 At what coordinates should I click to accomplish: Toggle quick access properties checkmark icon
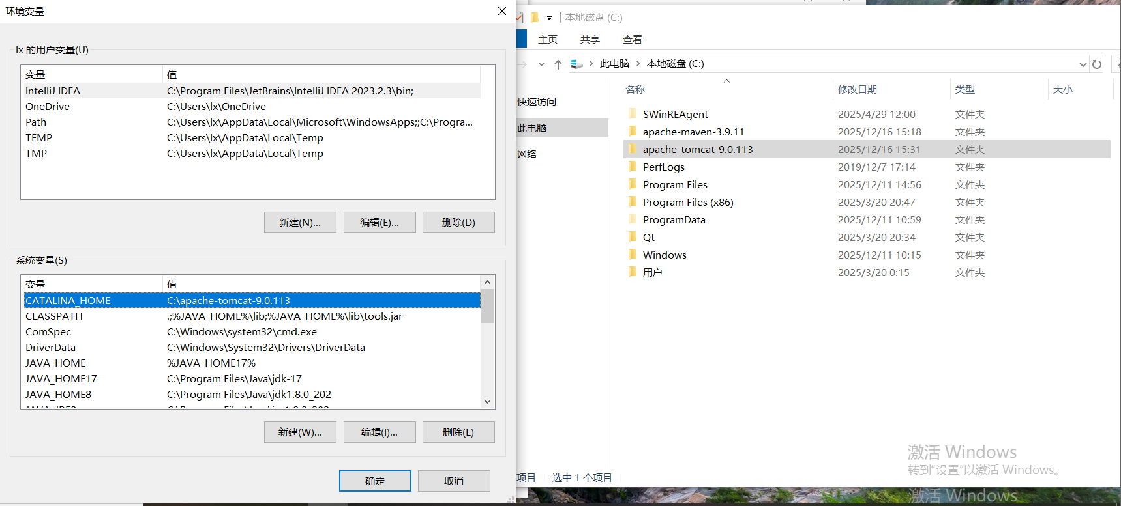520,18
